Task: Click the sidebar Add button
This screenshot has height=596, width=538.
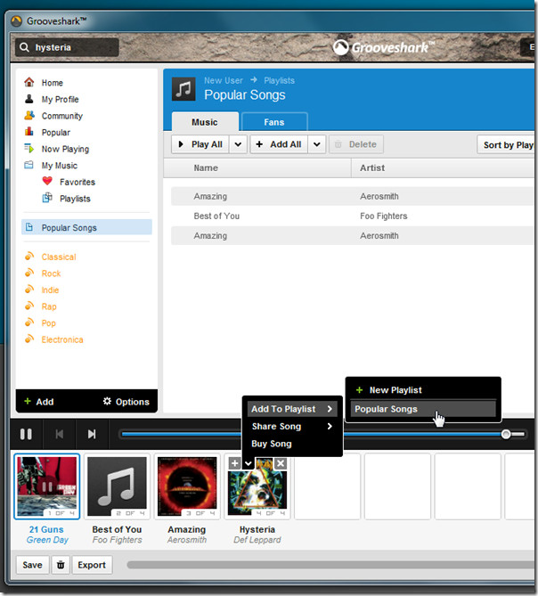Action: [x=39, y=402]
